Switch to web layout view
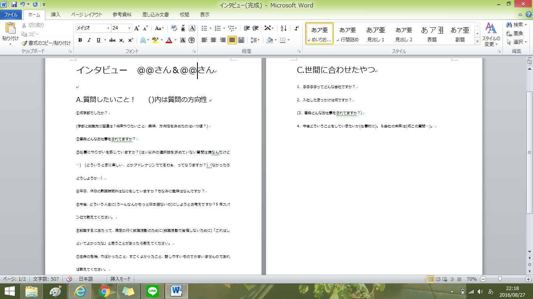Viewport: 533px width, 299px height. [x=446, y=279]
